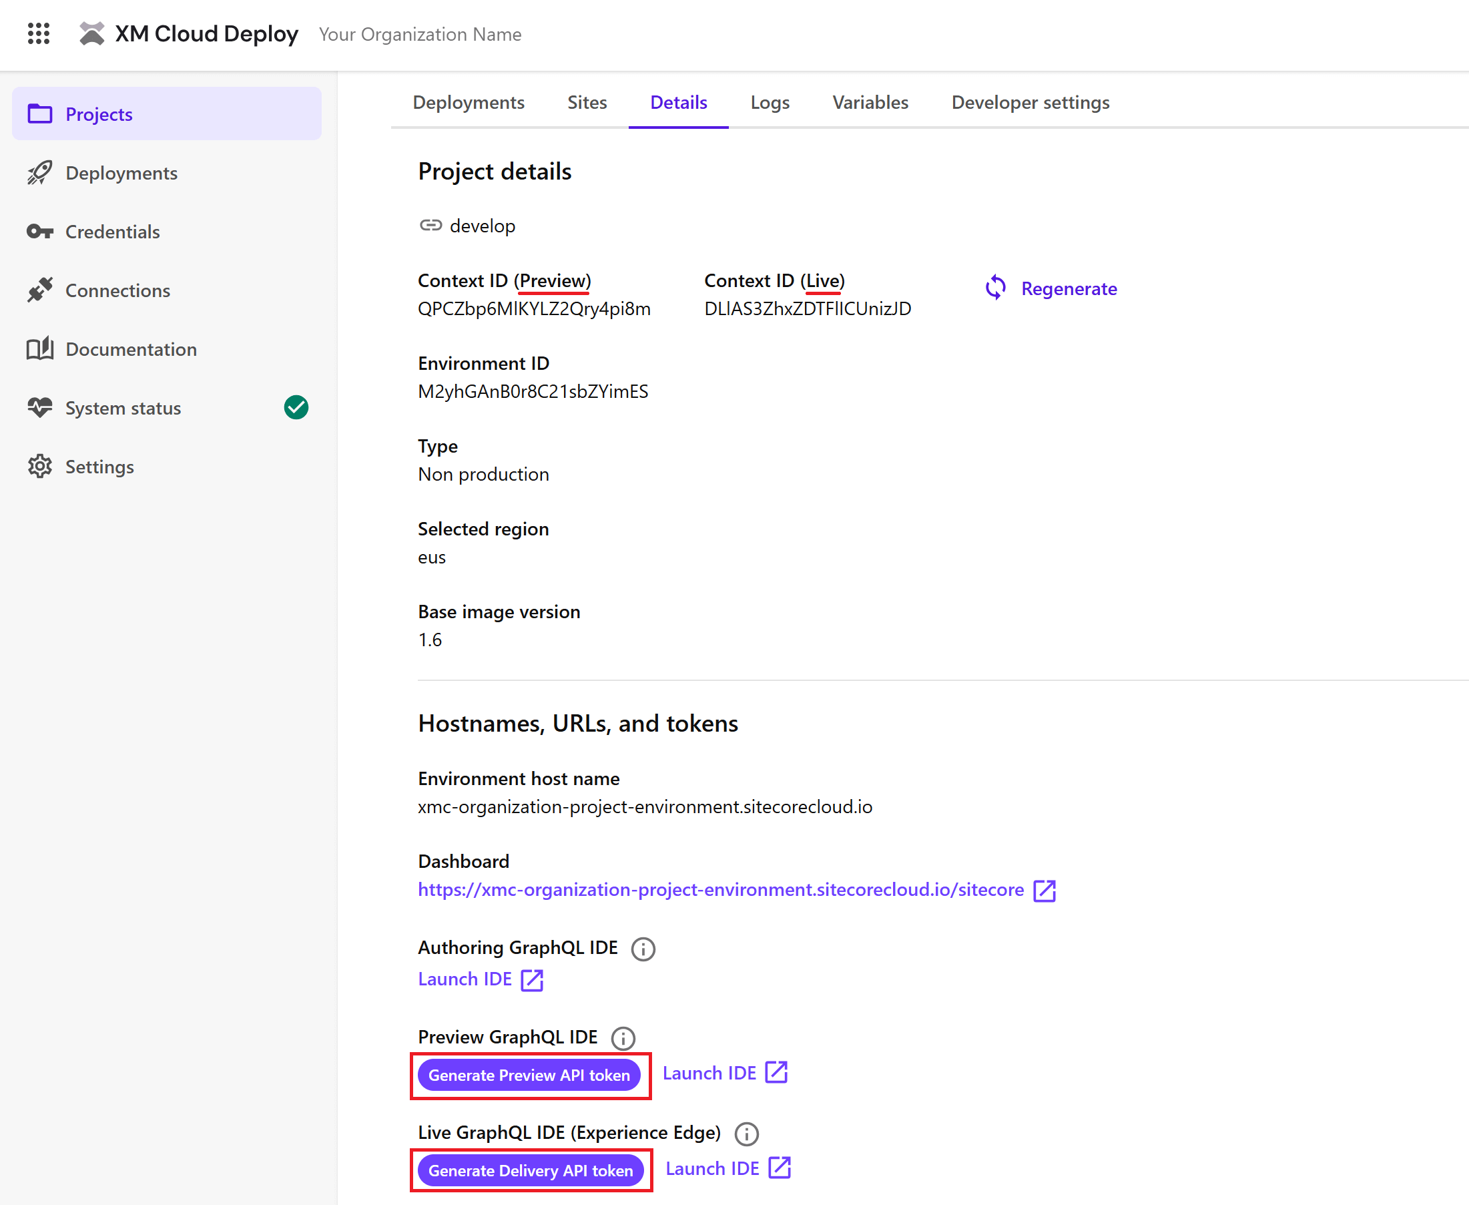
Task: Click the info icon beside Preview GraphQL IDE
Action: point(623,1038)
